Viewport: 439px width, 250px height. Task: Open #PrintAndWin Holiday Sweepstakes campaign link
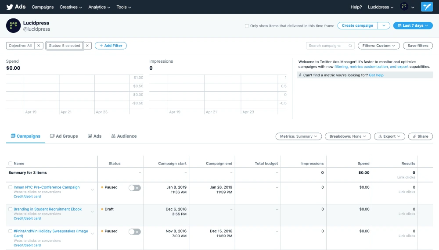click(x=50, y=233)
